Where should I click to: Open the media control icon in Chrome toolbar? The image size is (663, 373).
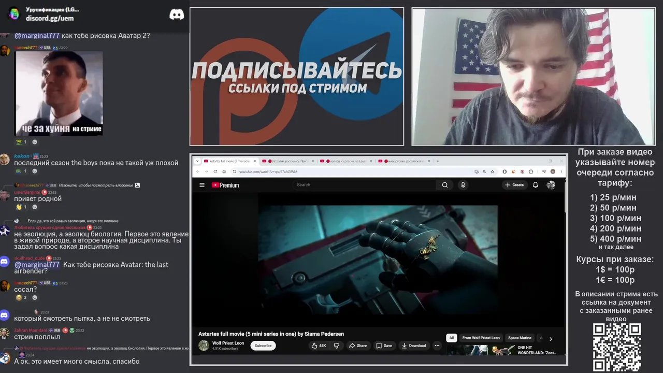tap(544, 171)
